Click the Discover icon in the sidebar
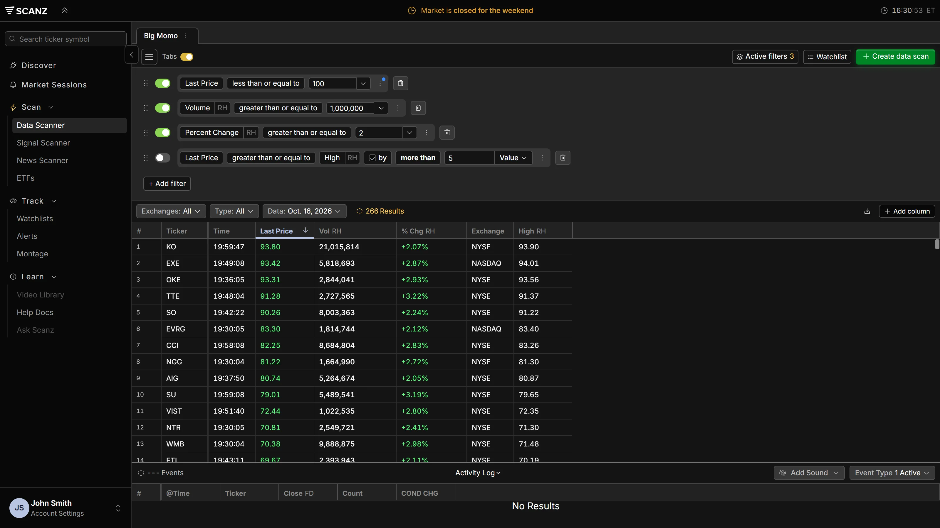This screenshot has height=528, width=940. click(14, 65)
